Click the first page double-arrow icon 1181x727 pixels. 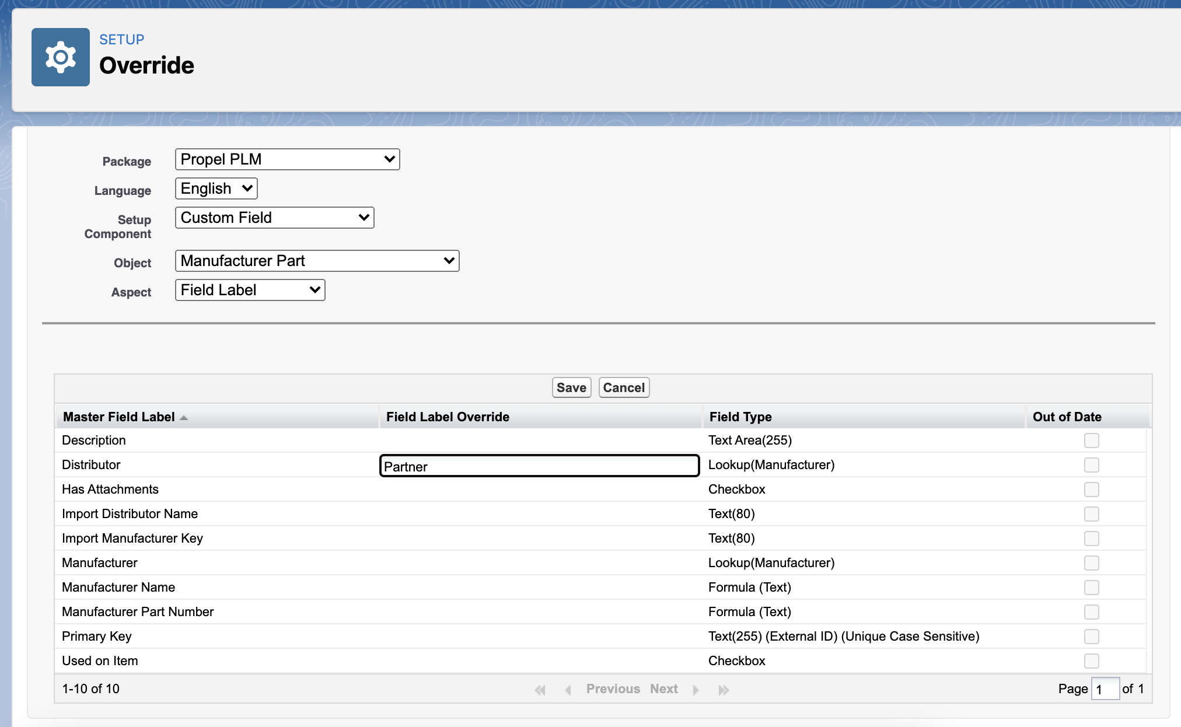(x=540, y=690)
